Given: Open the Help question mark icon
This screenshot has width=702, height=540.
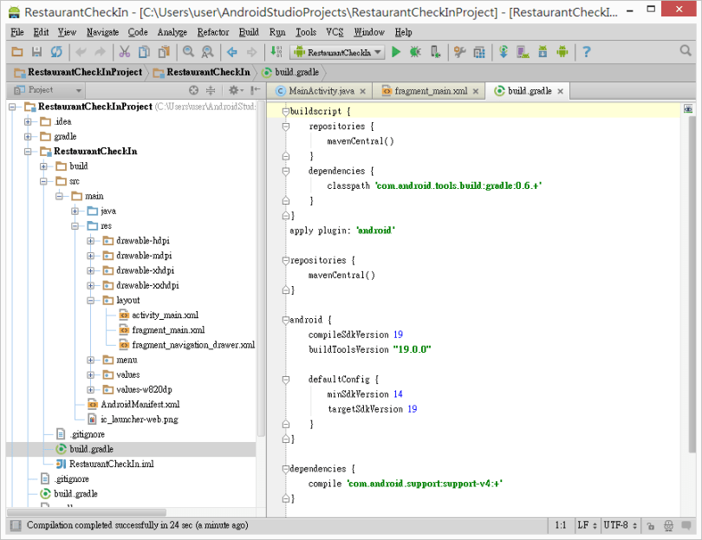Looking at the screenshot, I should click(586, 53).
